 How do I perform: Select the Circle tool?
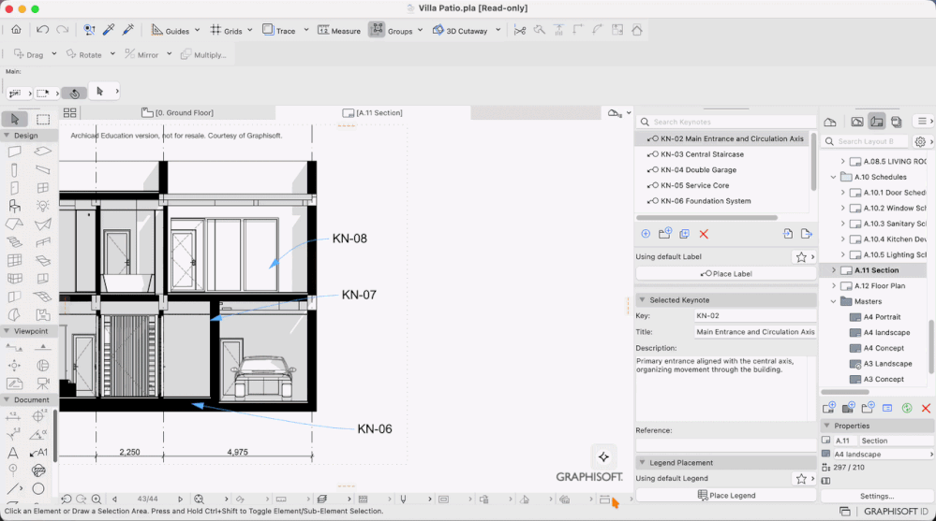coord(38,489)
